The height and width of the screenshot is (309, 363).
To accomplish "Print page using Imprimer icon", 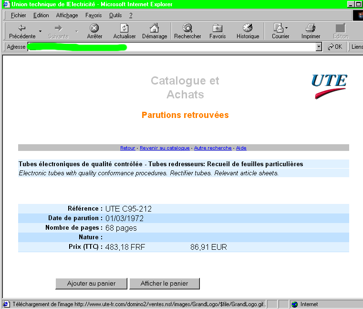I will click(x=311, y=28).
